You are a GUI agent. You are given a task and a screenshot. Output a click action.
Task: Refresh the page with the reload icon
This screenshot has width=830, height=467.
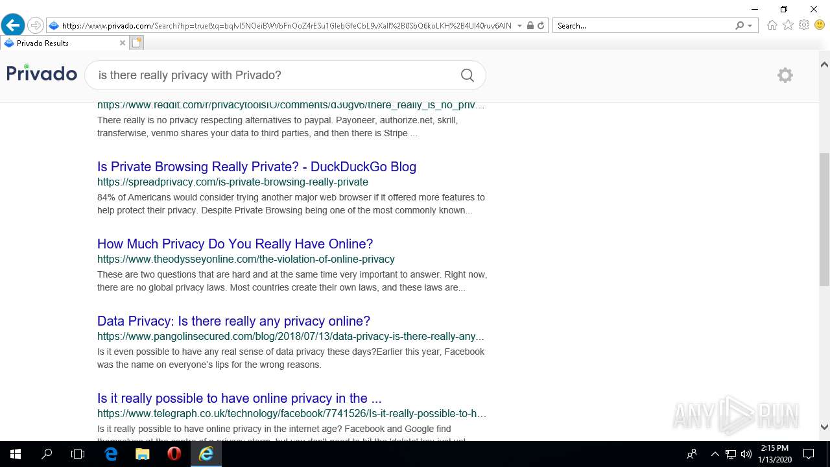tap(541, 26)
